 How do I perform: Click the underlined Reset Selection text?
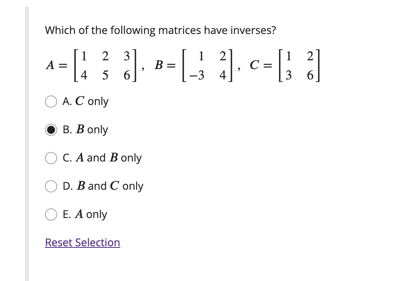coord(82,242)
